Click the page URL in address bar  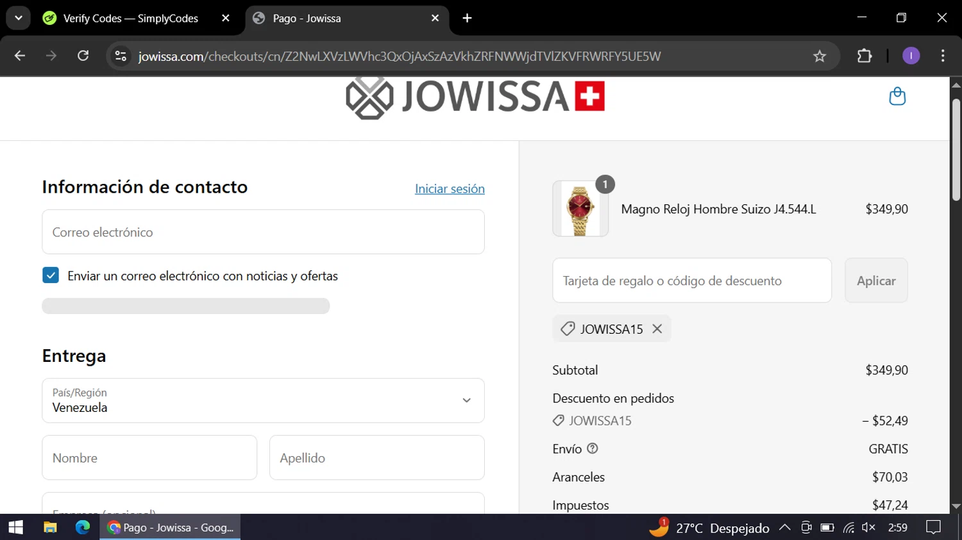click(400, 56)
